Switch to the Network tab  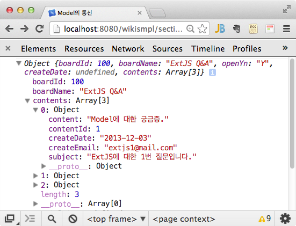point(128,49)
